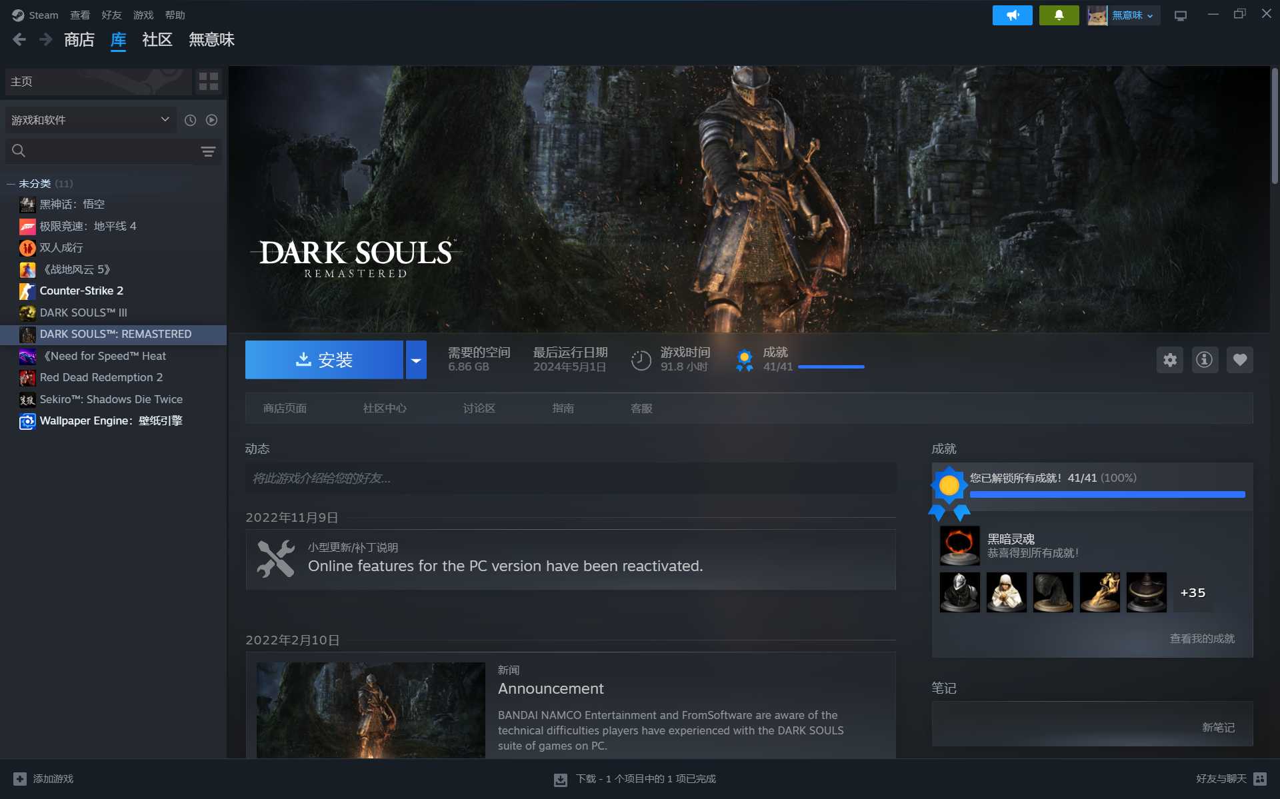Toggle ready-to-play filter icon

[x=211, y=120]
